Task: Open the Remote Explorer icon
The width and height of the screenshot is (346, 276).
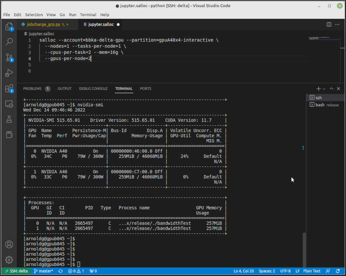Action: tap(9, 104)
